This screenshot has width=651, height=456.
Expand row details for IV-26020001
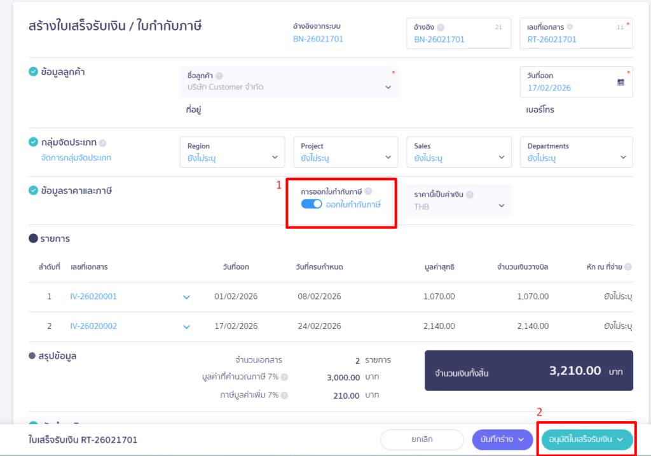click(x=186, y=297)
